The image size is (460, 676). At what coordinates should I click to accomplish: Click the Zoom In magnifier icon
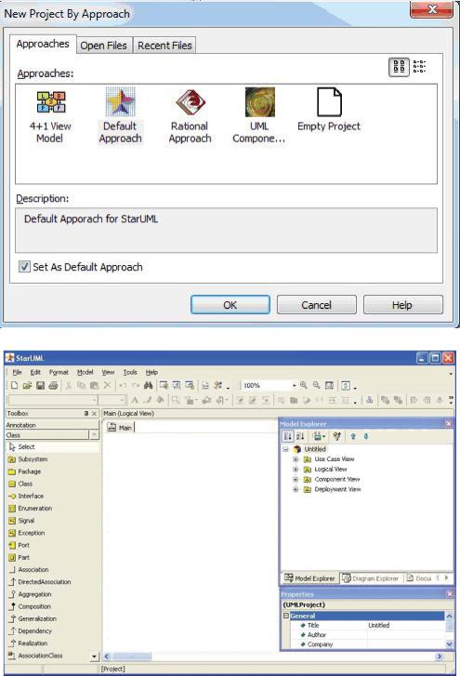click(x=304, y=386)
